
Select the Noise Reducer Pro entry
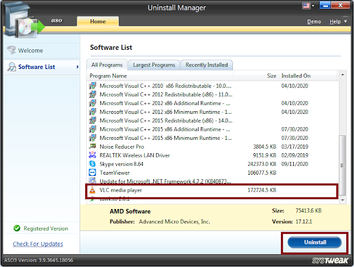212,146
